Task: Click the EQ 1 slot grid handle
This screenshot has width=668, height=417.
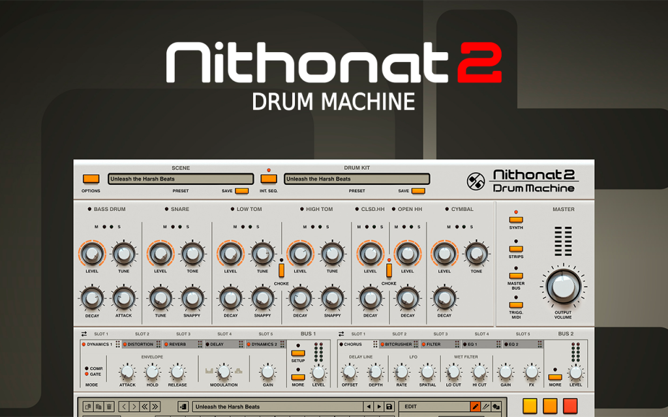Action: click(498, 344)
